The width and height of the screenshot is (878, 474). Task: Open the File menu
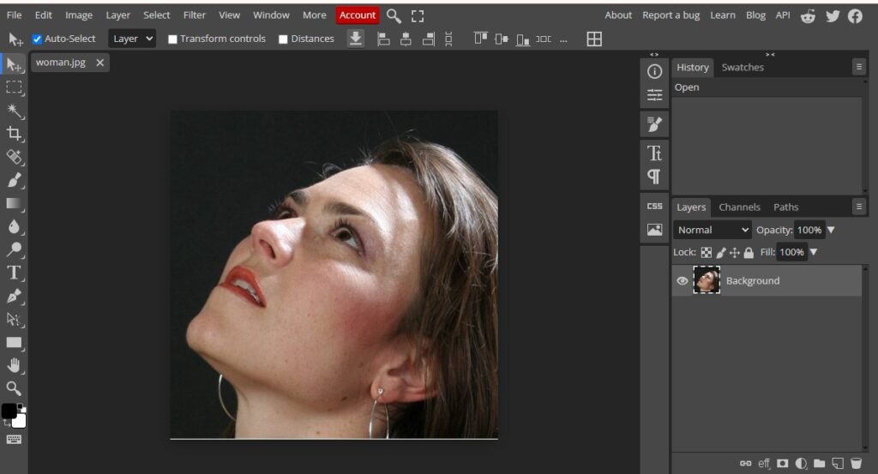tap(14, 15)
